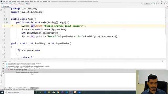Click Cortana circle icon in taskbar
The height and width of the screenshot is (94, 168).
[x=36, y=92]
